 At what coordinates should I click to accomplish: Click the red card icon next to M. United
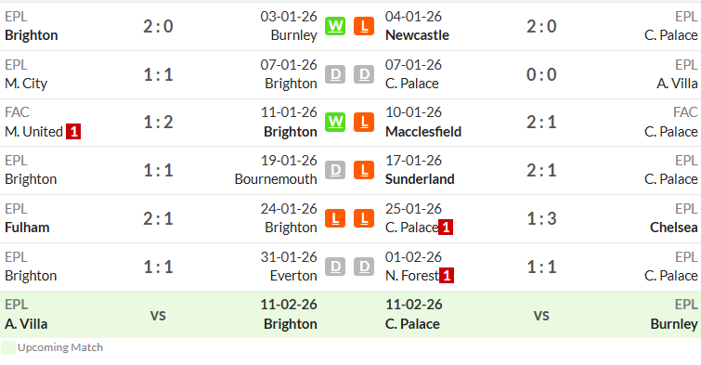[x=73, y=132]
